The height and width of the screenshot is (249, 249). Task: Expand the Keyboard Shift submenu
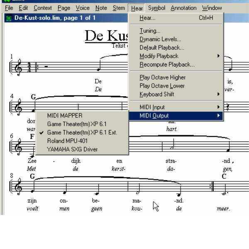176,94
